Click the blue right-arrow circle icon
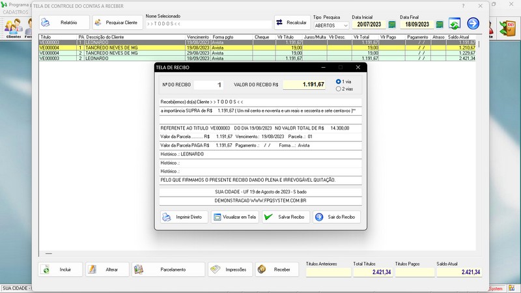This screenshot has width=521, height=293. point(473,24)
